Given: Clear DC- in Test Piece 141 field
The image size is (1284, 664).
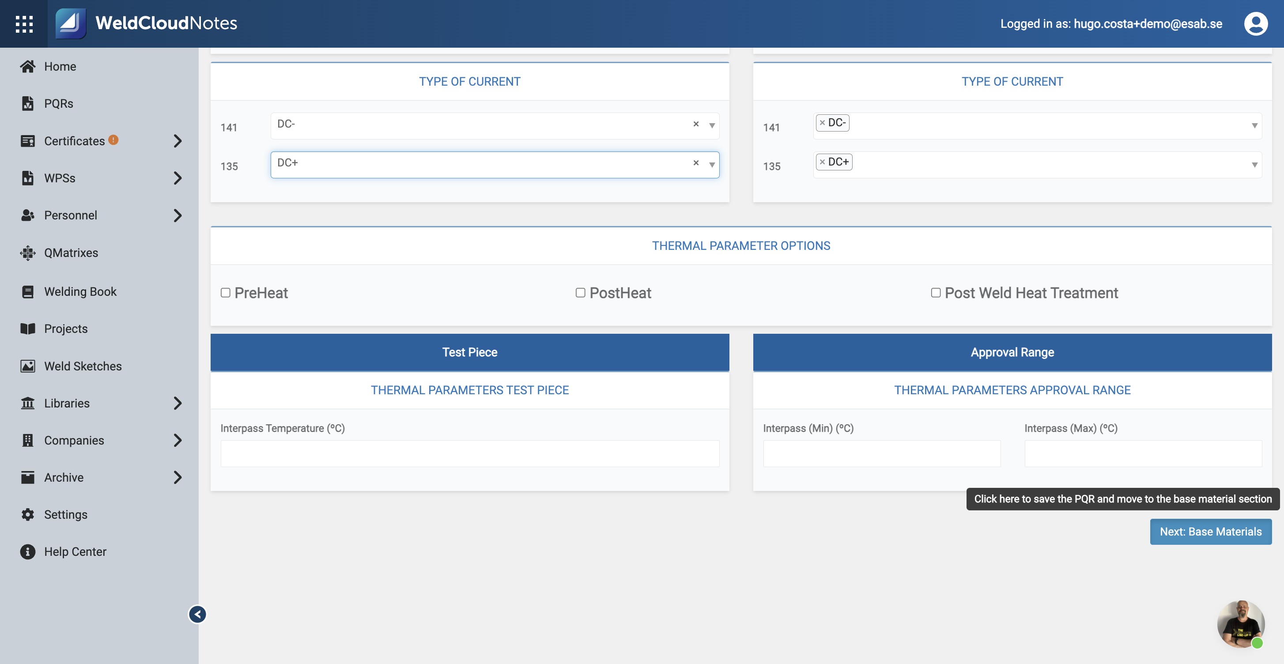Looking at the screenshot, I should pos(696,124).
